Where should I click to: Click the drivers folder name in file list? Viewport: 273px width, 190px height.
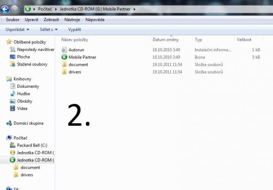click(75, 72)
